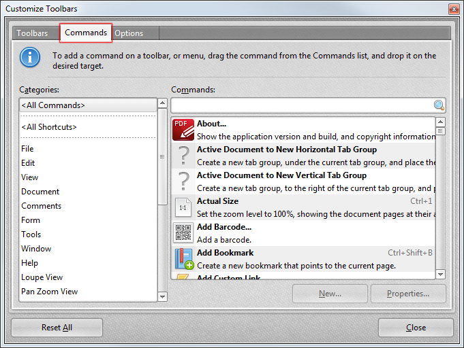The width and height of the screenshot is (464, 348).
Task: Click the Reset All button
Action: pos(57,328)
